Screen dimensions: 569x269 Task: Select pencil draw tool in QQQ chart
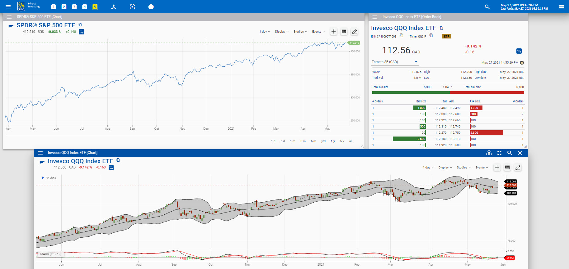pos(518,167)
